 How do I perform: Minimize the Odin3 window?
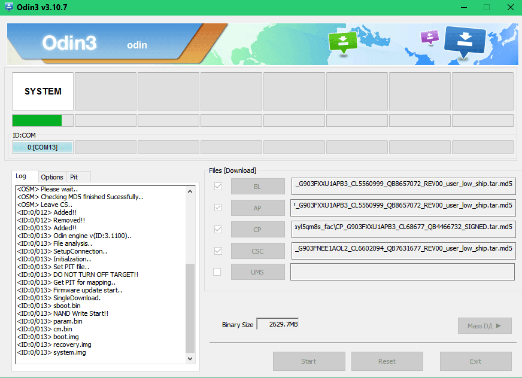coord(464,7)
